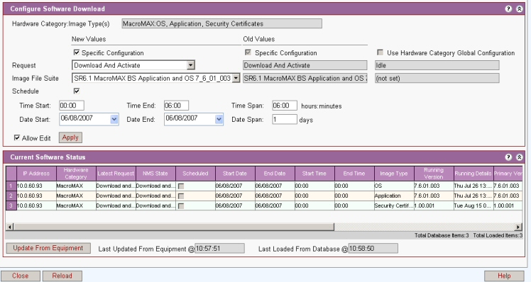Click the Tue Aug 15 running details cell
Viewport: 531px width, 282px height.
473,205
